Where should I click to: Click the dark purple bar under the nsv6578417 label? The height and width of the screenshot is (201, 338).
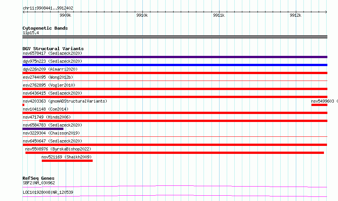(x=175, y=57)
